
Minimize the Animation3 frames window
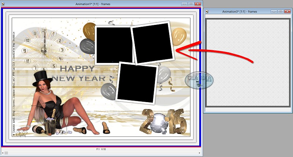click(274, 12)
